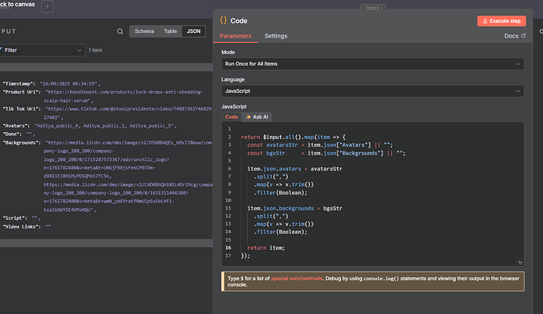Click the "Video Links" key in JSON

click(x=22, y=227)
